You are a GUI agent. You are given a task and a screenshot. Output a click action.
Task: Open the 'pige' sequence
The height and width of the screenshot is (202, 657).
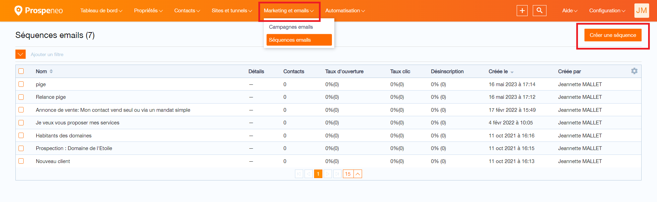point(41,84)
